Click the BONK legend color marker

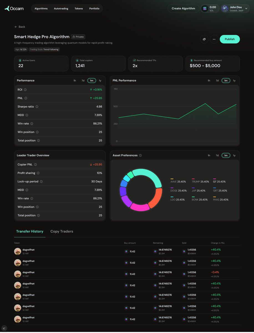point(193,197)
